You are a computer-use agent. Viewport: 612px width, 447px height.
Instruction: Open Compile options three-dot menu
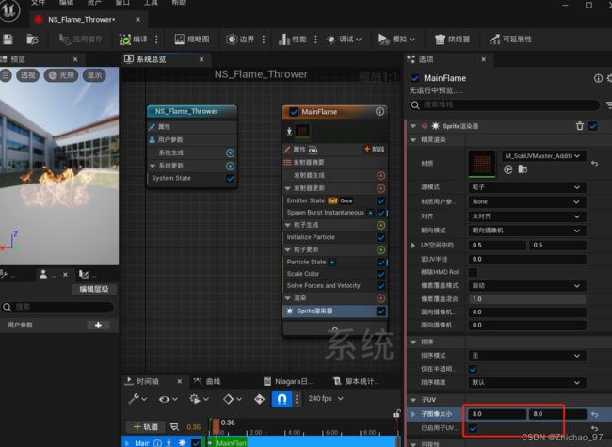pyautogui.click(x=156, y=39)
